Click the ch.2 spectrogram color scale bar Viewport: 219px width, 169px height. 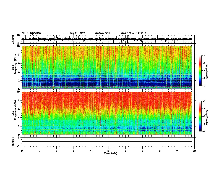pyautogui.click(x=200, y=116)
